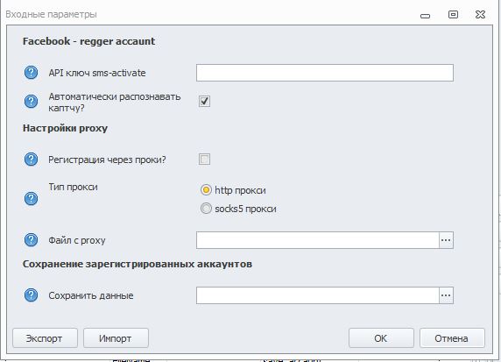
Task: Click help icon beside Файл с proxy
Action: 31,240
